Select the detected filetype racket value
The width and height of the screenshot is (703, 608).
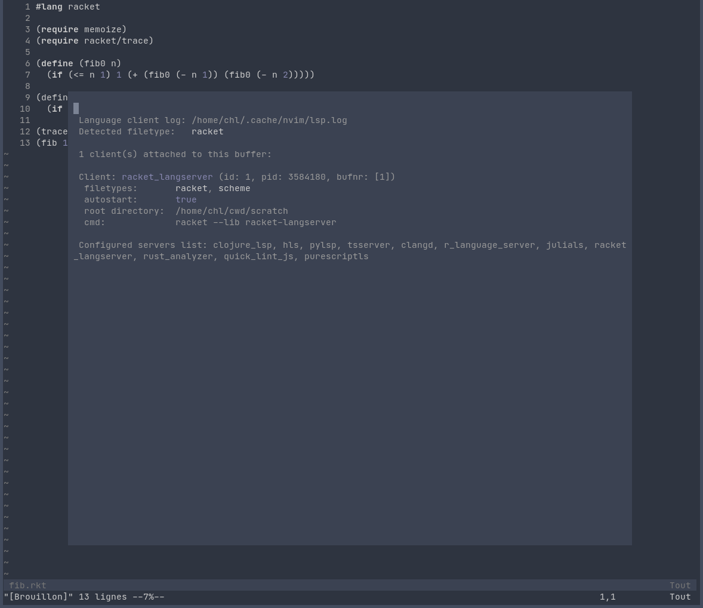tap(207, 131)
